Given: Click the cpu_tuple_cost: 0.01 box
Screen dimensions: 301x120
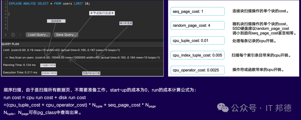Looking at the screenshot, I should point(198,41).
